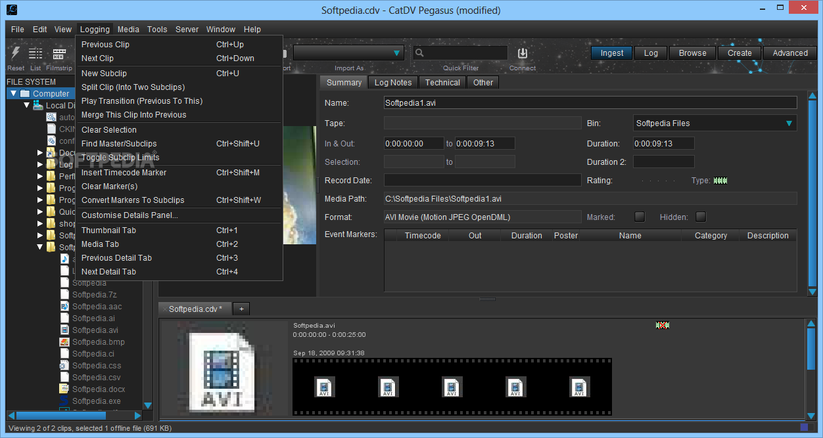Image resolution: width=823 pixels, height=438 pixels.
Task: Expand the shop folder node
Action: point(40,224)
